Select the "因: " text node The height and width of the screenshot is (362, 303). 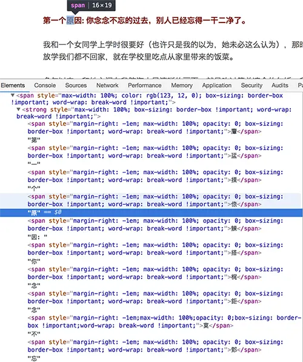pos(38,237)
